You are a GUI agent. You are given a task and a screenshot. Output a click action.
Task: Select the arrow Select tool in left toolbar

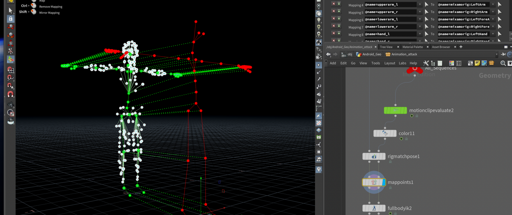pyautogui.click(x=11, y=11)
